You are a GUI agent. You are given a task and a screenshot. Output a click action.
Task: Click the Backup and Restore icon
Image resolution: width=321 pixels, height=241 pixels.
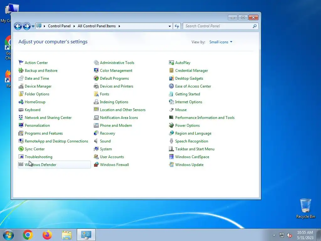[21, 70]
